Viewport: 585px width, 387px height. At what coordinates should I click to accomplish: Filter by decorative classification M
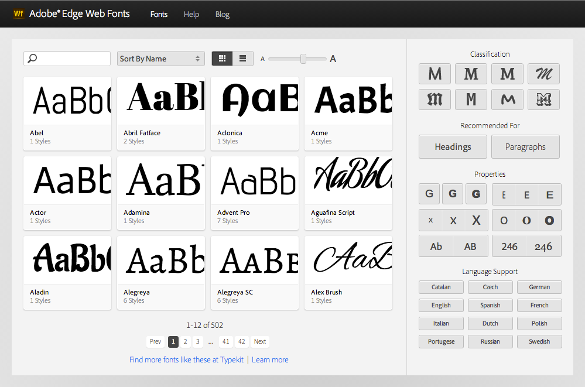[543, 100]
